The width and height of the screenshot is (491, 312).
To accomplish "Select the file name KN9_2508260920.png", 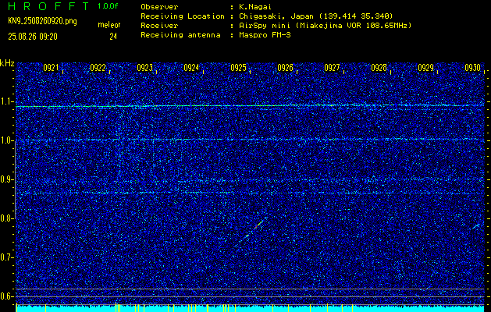I will point(42,21).
